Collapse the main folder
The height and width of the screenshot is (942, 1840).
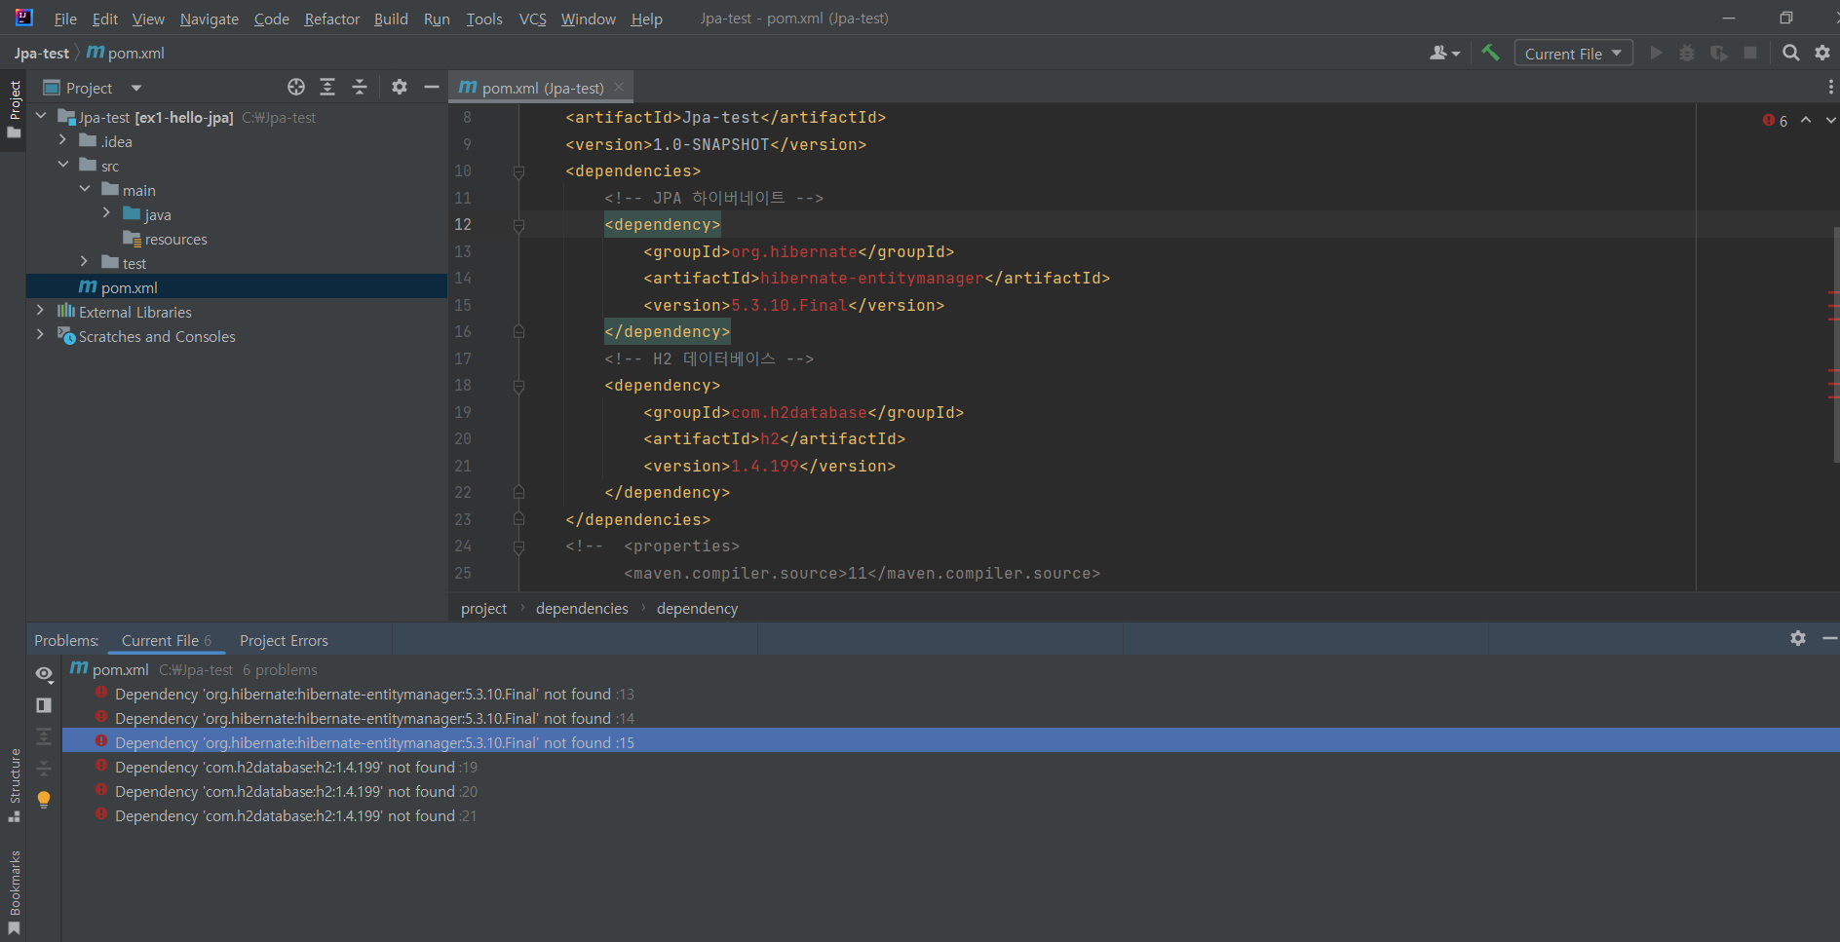85,189
